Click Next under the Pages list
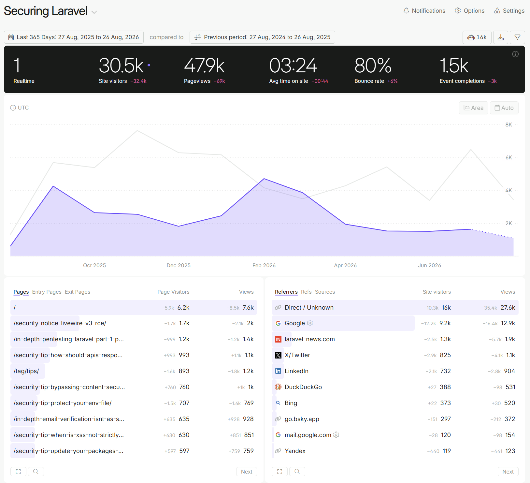 tap(247, 472)
